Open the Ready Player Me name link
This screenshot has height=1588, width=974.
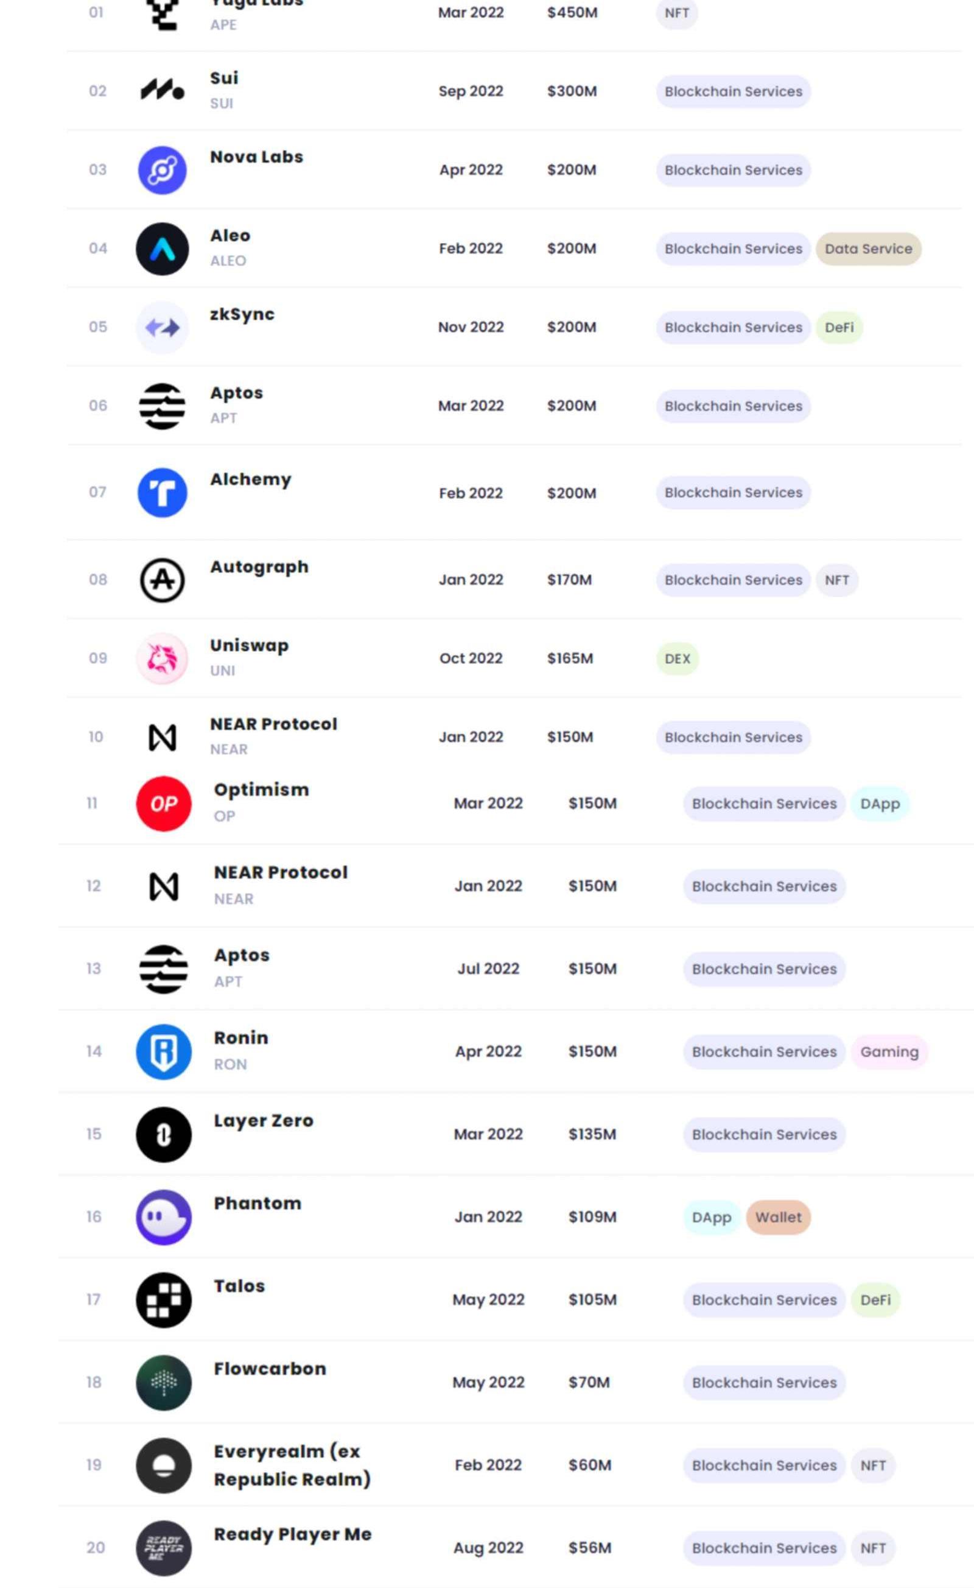tap(292, 1534)
